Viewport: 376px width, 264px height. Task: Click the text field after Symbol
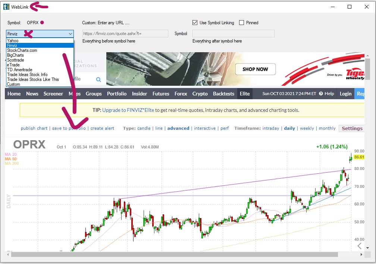(233, 34)
